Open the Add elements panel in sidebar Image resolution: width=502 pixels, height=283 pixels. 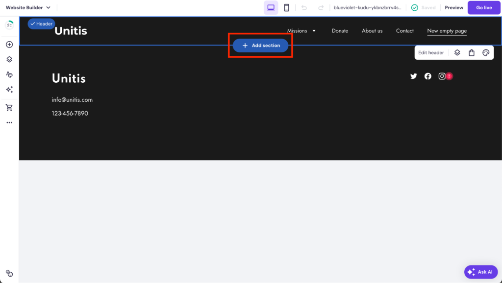coord(9,44)
